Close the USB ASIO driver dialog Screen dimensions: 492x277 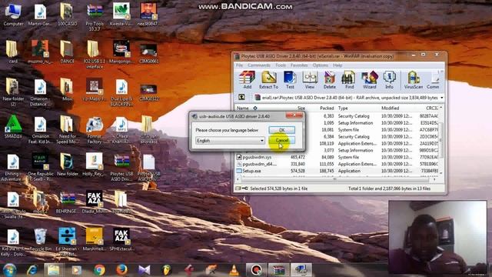coord(294,116)
